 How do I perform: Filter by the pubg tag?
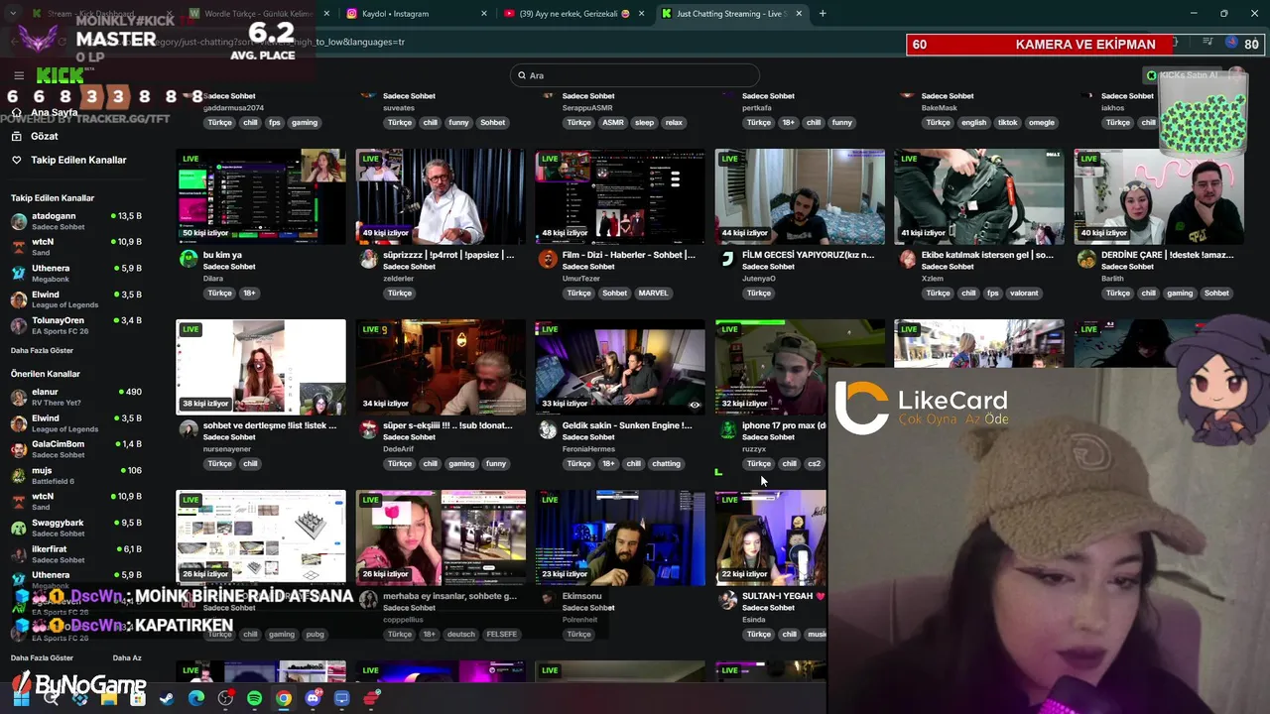pos(315,635)
